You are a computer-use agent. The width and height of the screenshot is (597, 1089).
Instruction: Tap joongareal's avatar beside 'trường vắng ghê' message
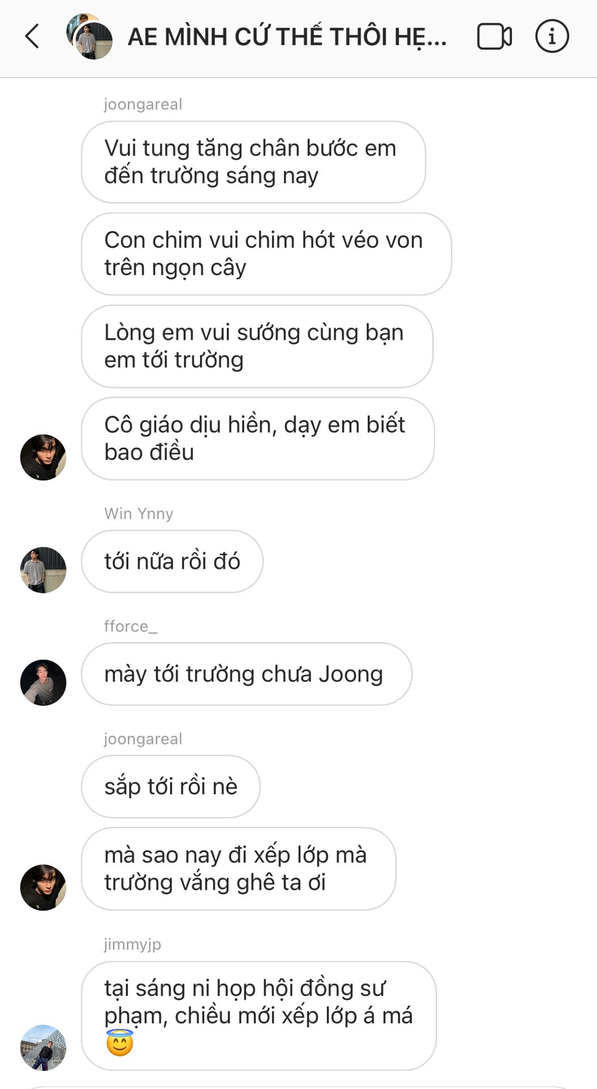[43, 887]
